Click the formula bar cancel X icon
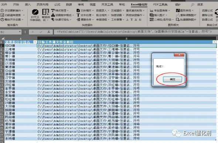218x143 pixels. tap(33, 32)
